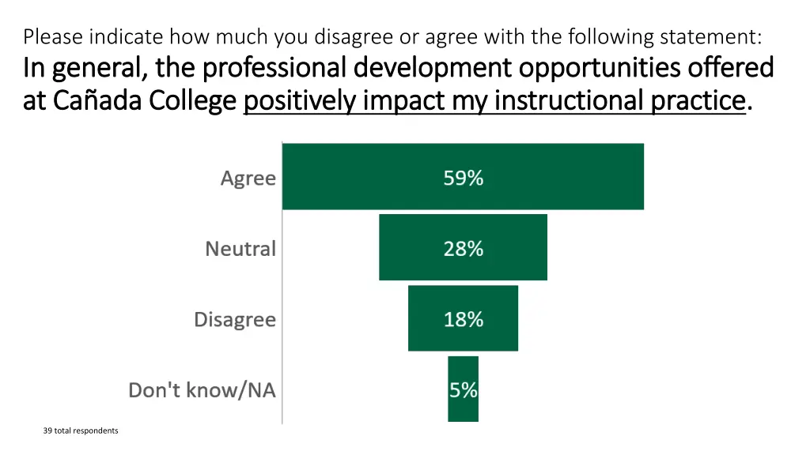Image resolution: width=810 pixels, height=455 pixels.
Task: Click the 5% data label
Action: point(464,390)
